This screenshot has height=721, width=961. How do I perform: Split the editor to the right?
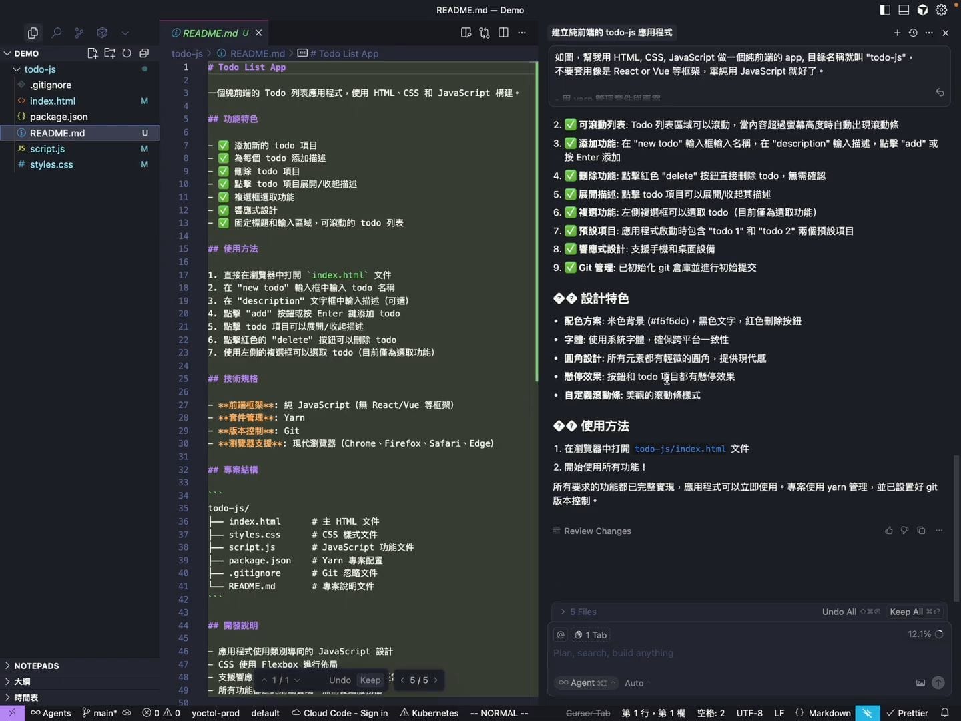503,33
